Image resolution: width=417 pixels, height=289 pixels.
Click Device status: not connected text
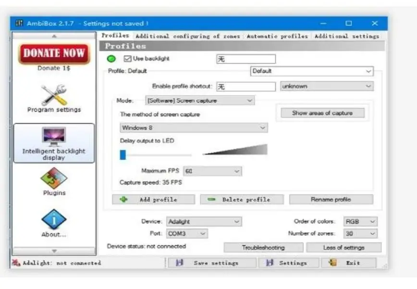click(147, 246)
